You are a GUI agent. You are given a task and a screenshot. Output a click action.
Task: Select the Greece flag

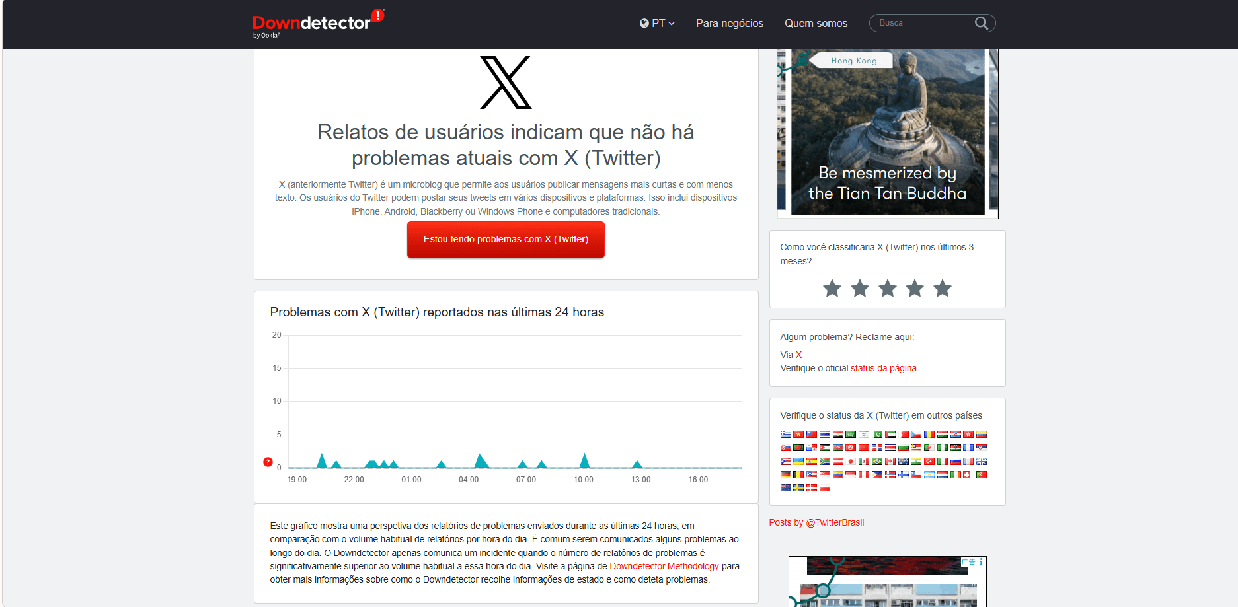pyautogui.click(x=786, y=435)
